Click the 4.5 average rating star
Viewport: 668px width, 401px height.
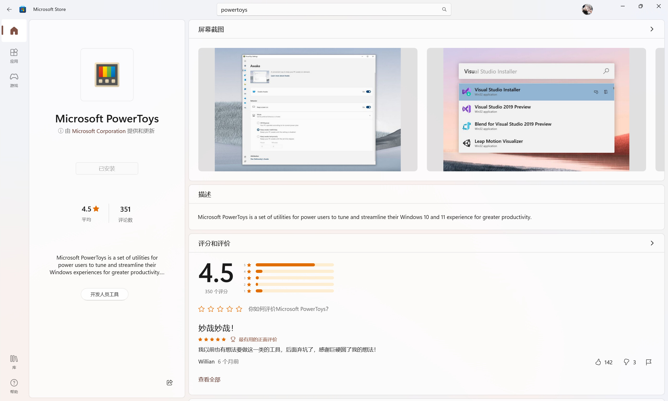pyautogui.click(x=96, y=209)
